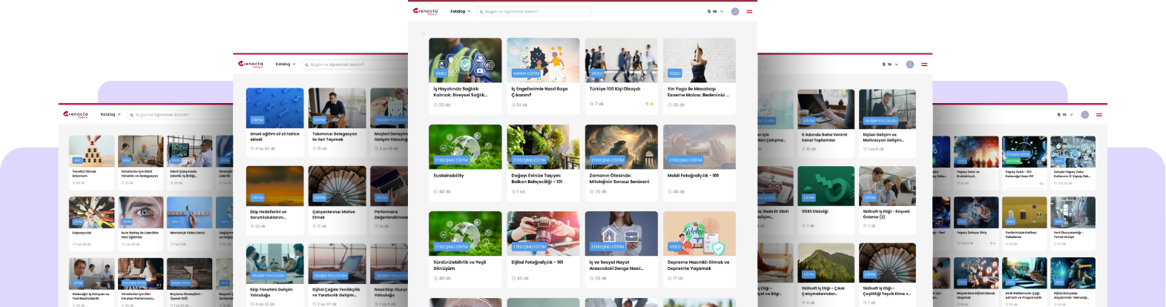This screenshot has height=307, width=1166.
Task: Open the hamburger menu in the center window
Action: [x=749, y=11]
